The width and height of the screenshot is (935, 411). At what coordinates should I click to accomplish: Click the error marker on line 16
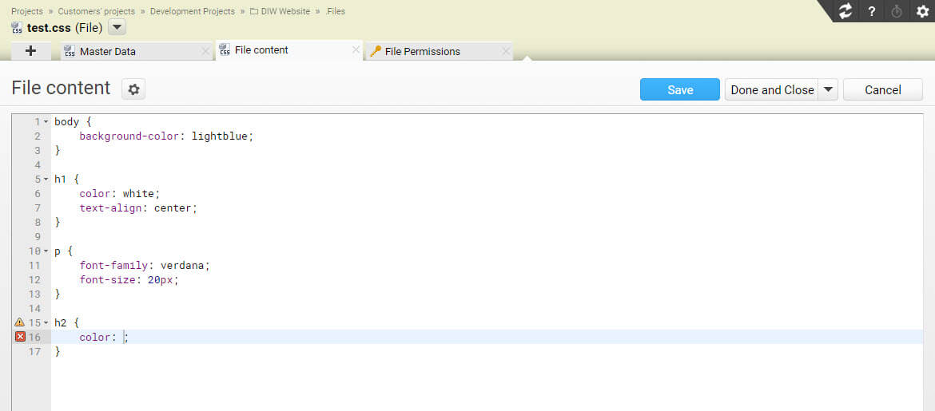20,337
